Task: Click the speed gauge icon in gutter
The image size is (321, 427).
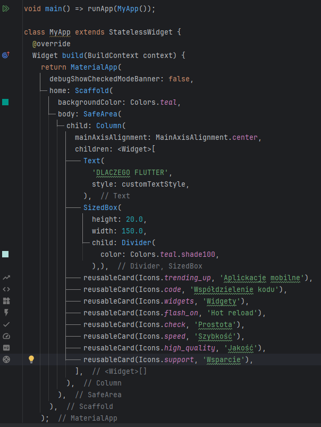Action: (6, 336)
